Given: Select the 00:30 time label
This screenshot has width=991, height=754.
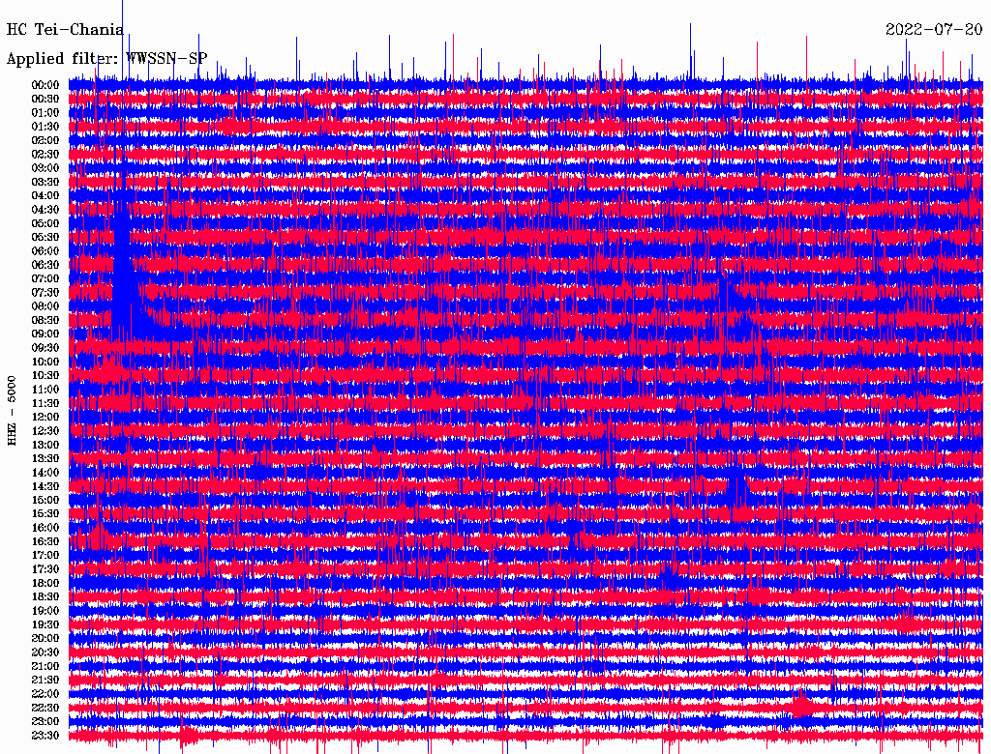Looking at the screenshot, I should click(x=45, y=100).
